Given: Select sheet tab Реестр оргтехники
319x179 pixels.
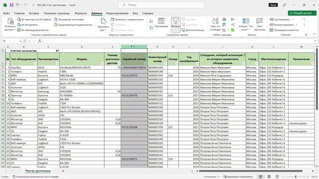Looking at the screenshot, I should pos(38,171).
